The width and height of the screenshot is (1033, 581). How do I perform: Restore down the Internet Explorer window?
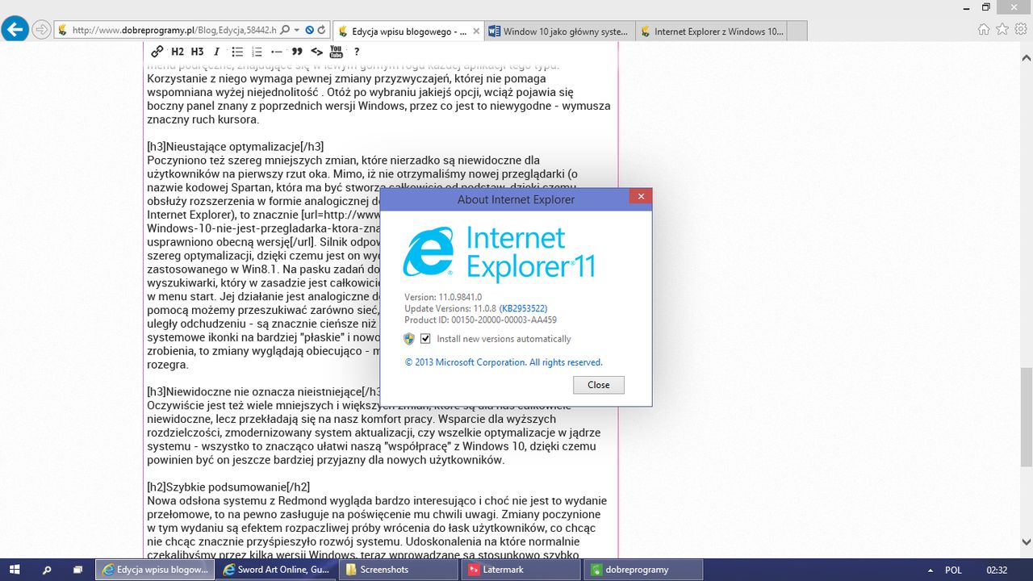tap(985, 6)
